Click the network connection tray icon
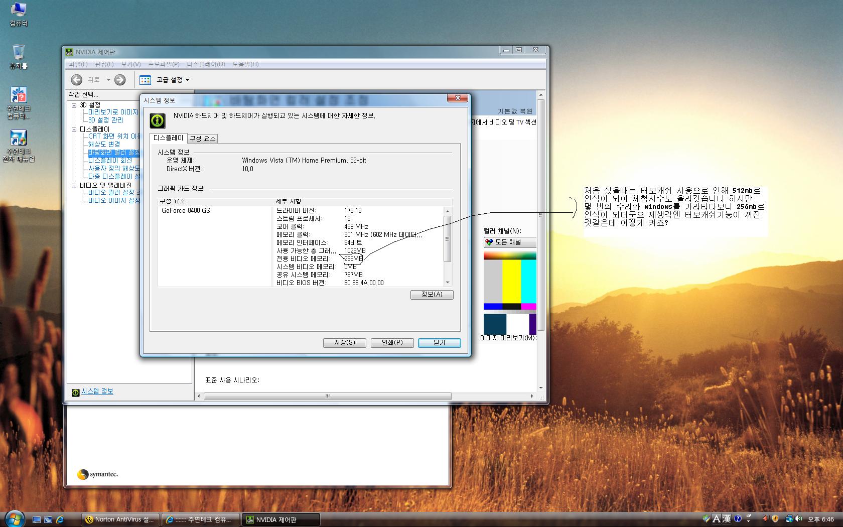 click(789, 519)
